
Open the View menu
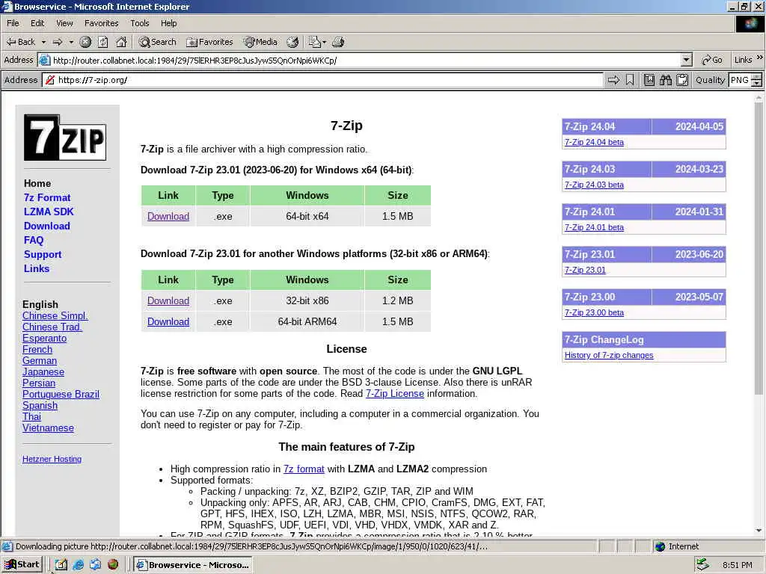(x=64, y=23)
